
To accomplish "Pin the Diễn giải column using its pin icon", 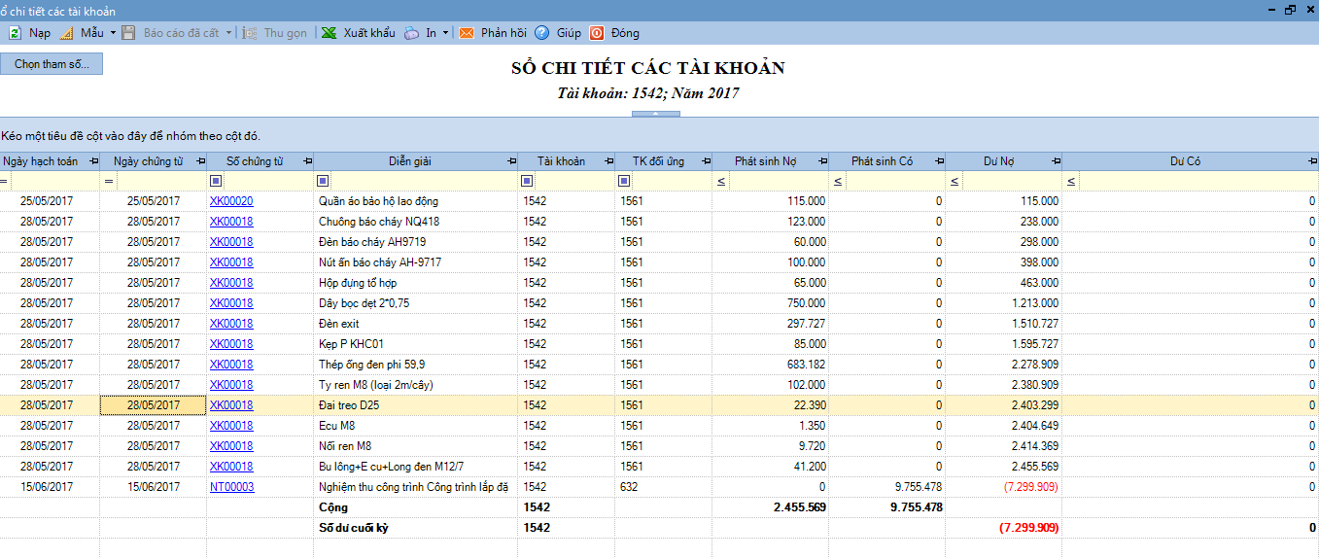I will (510, 161).
